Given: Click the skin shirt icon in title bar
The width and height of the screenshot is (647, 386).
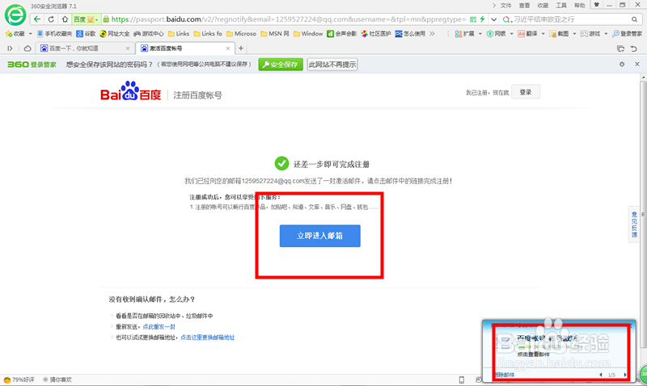Looking at the screenshot, I should click(x=596, y=5).
